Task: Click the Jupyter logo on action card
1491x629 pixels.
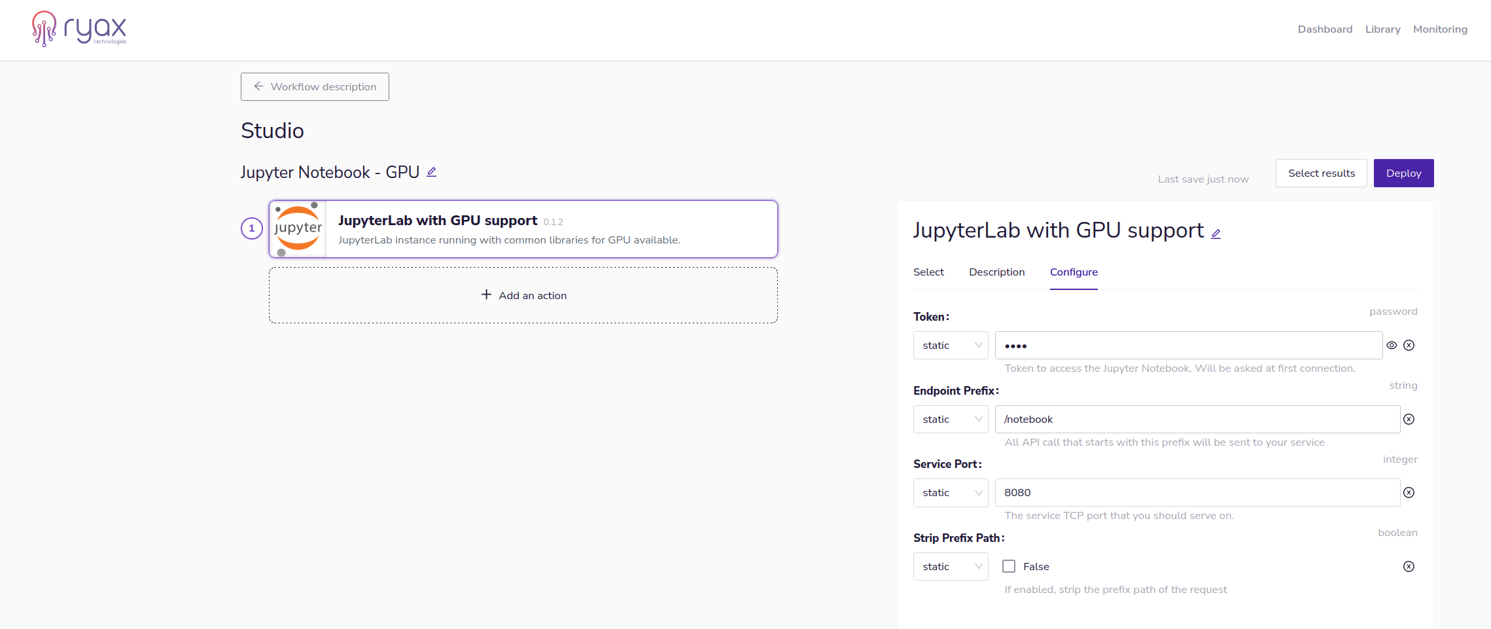Action: (298, 229)
